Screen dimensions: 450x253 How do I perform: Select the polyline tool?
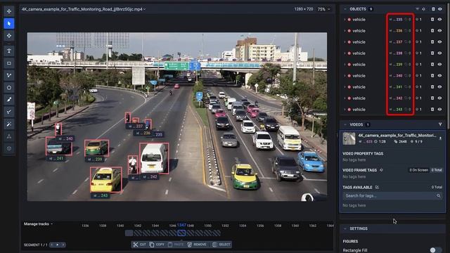pyautogui.click(x=9, y=75)
